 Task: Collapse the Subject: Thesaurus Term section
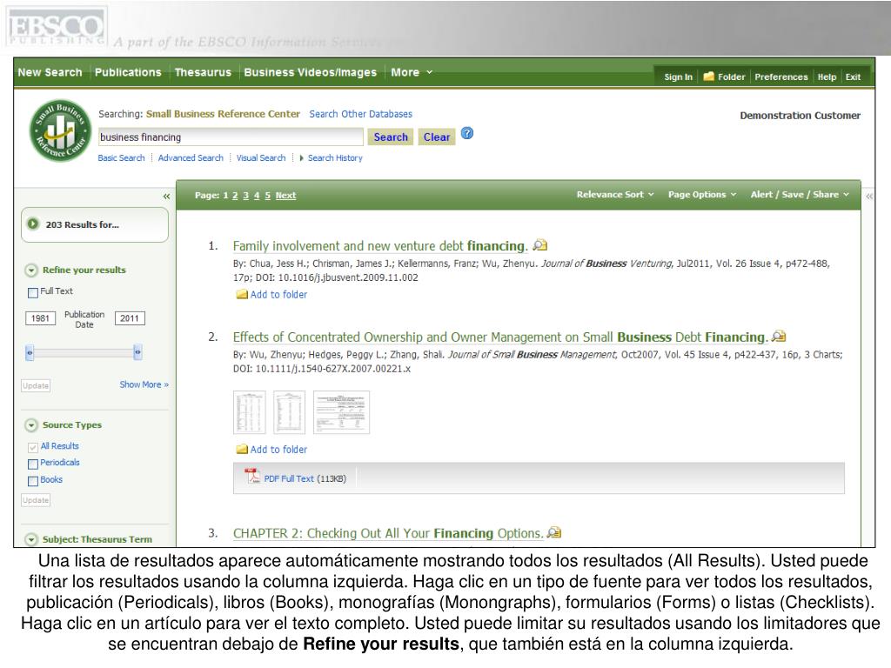pos(32,539)
